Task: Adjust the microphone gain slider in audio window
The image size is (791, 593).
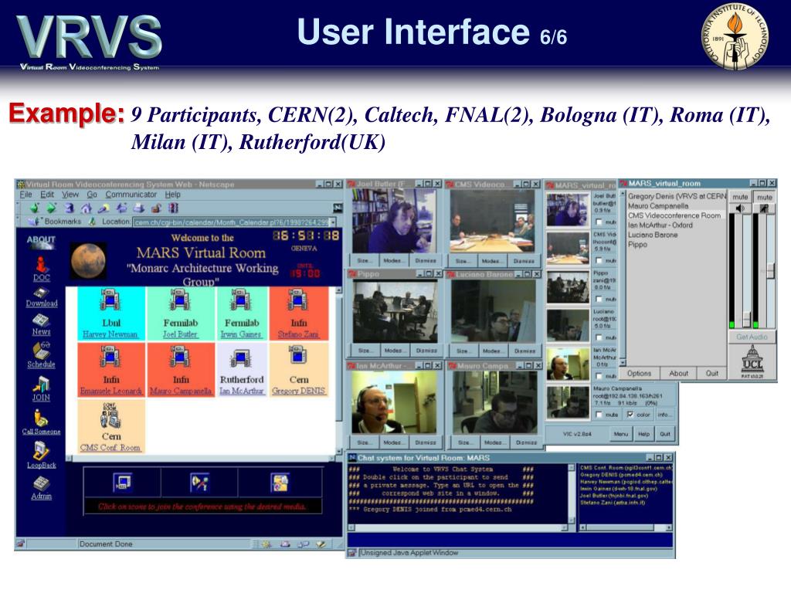Action: [x=770, y=270]
